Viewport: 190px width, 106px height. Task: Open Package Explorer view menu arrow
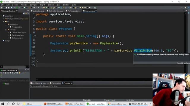tap(28, 14)
